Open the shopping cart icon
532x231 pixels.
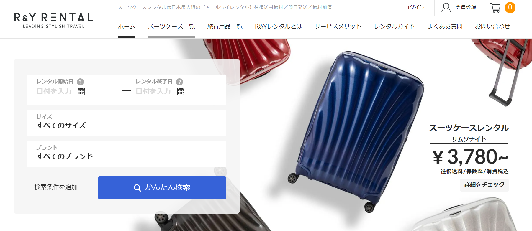coord(495,8)
